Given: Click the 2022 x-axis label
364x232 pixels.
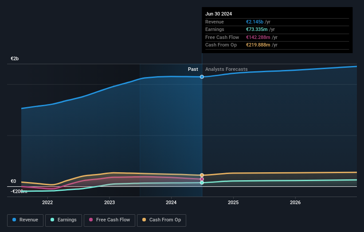Looking at the screenshot, I should pos(47,202).
